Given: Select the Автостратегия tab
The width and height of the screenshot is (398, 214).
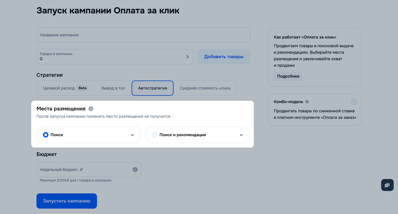Looking at the screenshot, I should pyautogui.click(x=152, y=88).
